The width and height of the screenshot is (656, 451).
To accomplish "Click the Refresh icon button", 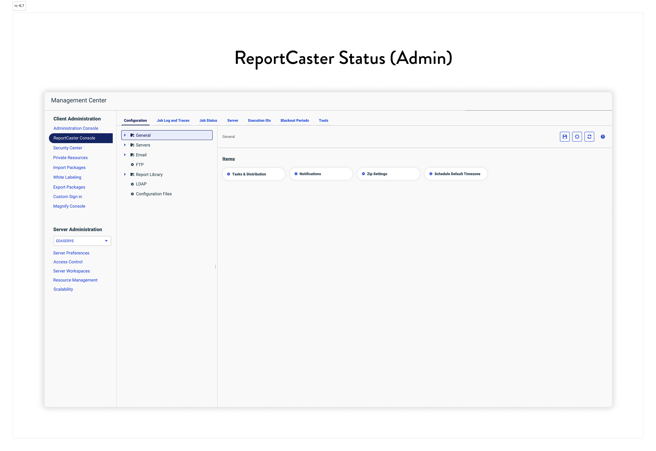I will [589, 137].
